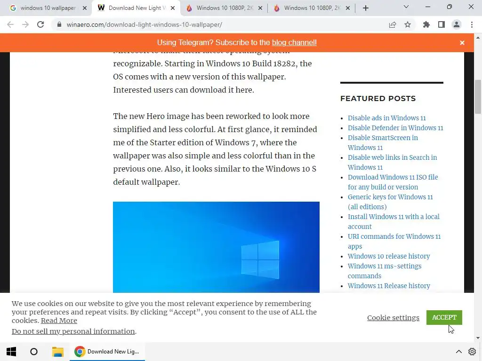Open 'URI commands for Windows 11 apps'

coord(394,241)
